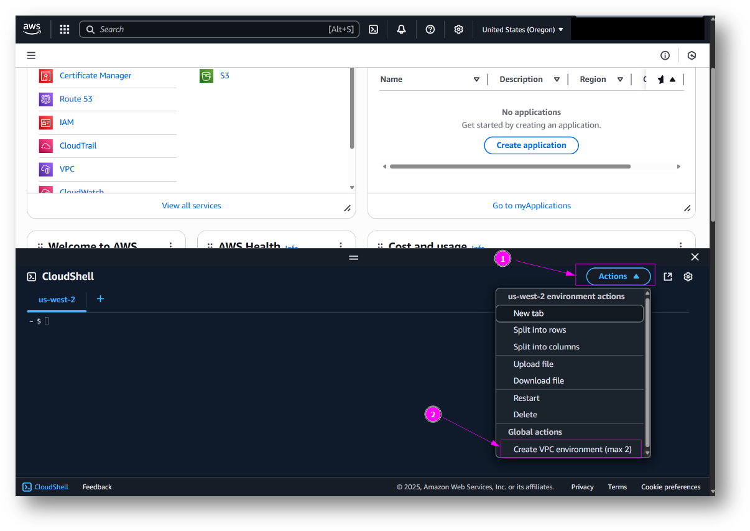Click in the AWS Search field
This screenshot has width=750, height=531.
pos(211,29)
